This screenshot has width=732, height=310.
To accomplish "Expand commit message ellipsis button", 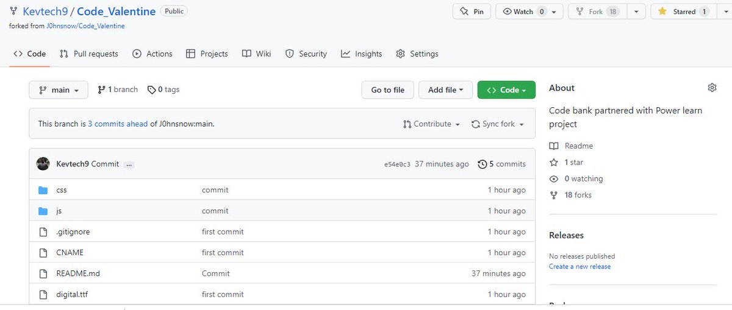I will (x=129, y=164).
